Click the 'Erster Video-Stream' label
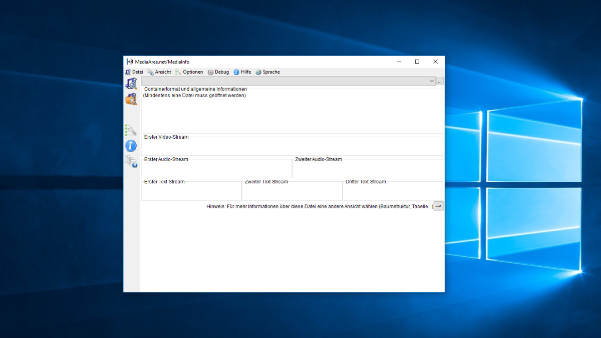The width and height of the screenshot is (601, 338). pyautogui.click(x=166, y=137)
